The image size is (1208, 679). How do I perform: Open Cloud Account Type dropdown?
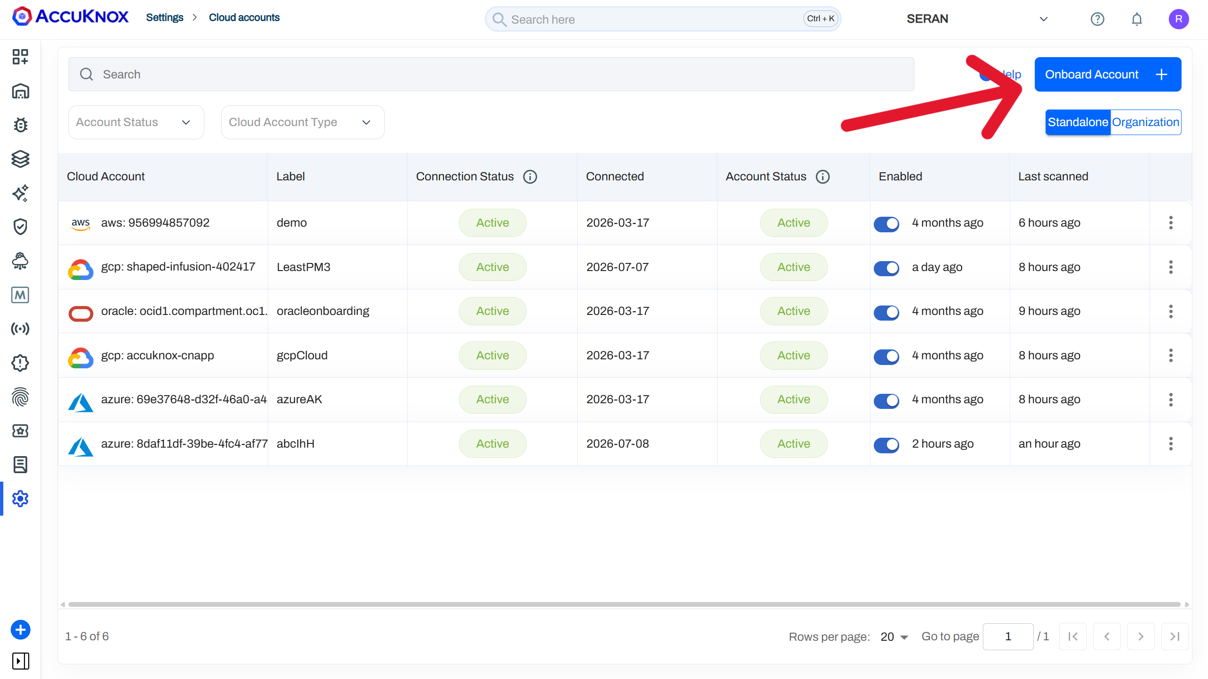tap(303, 122)
